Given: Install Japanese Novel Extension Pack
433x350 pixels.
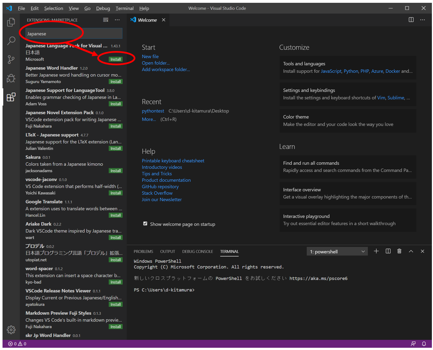Looking at the screenshot, I should coord(115,126).
